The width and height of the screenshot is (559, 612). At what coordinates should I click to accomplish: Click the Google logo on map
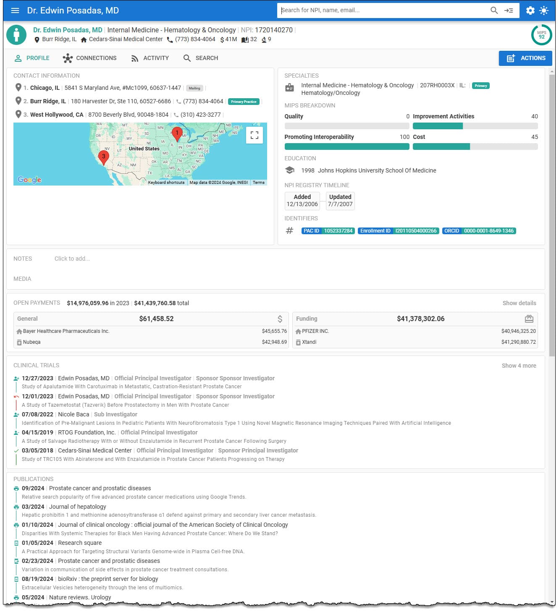click(29, 180)
